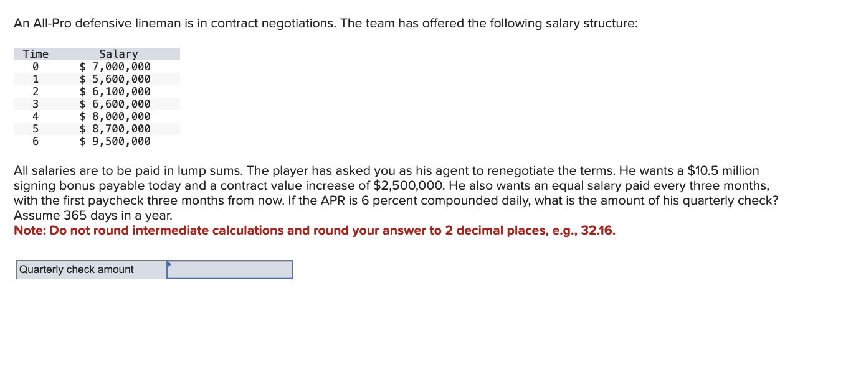This screenshot has width=861, height=367.
Task: Select the $7,000,000 salary value at Time 0
Action: click(115, 67)
